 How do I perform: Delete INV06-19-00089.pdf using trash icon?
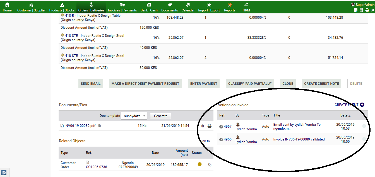point(203,126)
